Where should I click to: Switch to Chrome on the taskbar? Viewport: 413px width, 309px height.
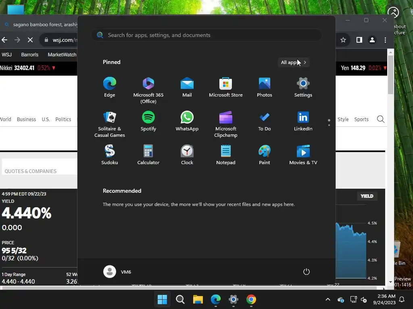point(251,299)
